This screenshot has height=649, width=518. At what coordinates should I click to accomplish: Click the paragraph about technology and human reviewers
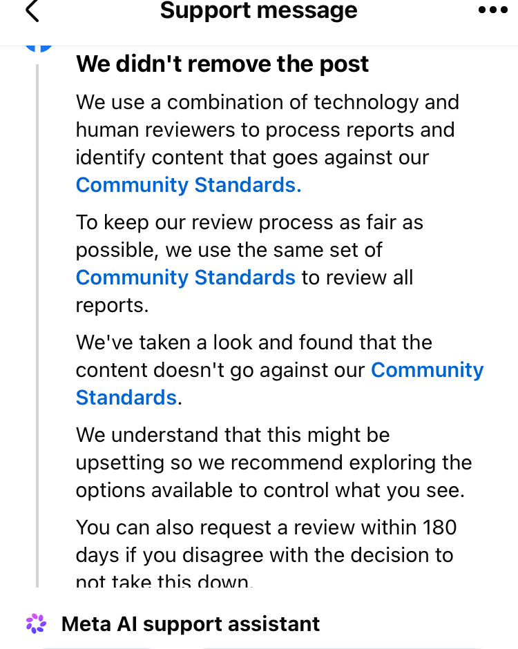point(267,143)
